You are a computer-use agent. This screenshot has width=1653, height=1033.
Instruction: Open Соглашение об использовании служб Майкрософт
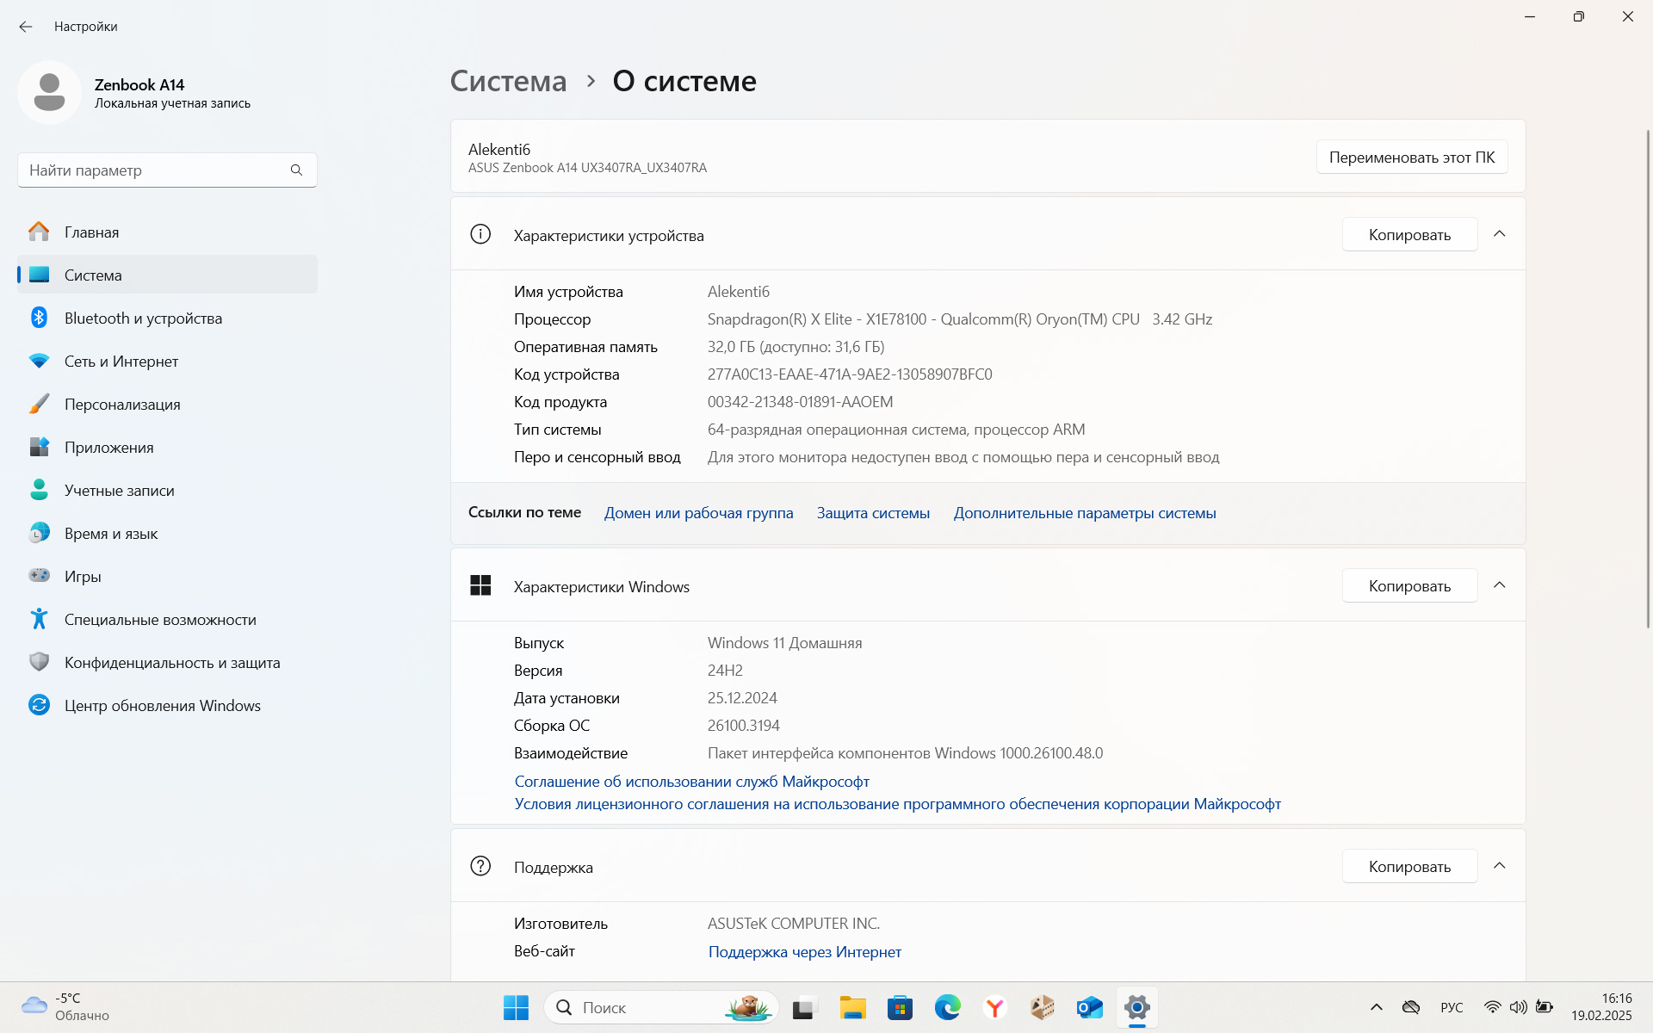692,782
